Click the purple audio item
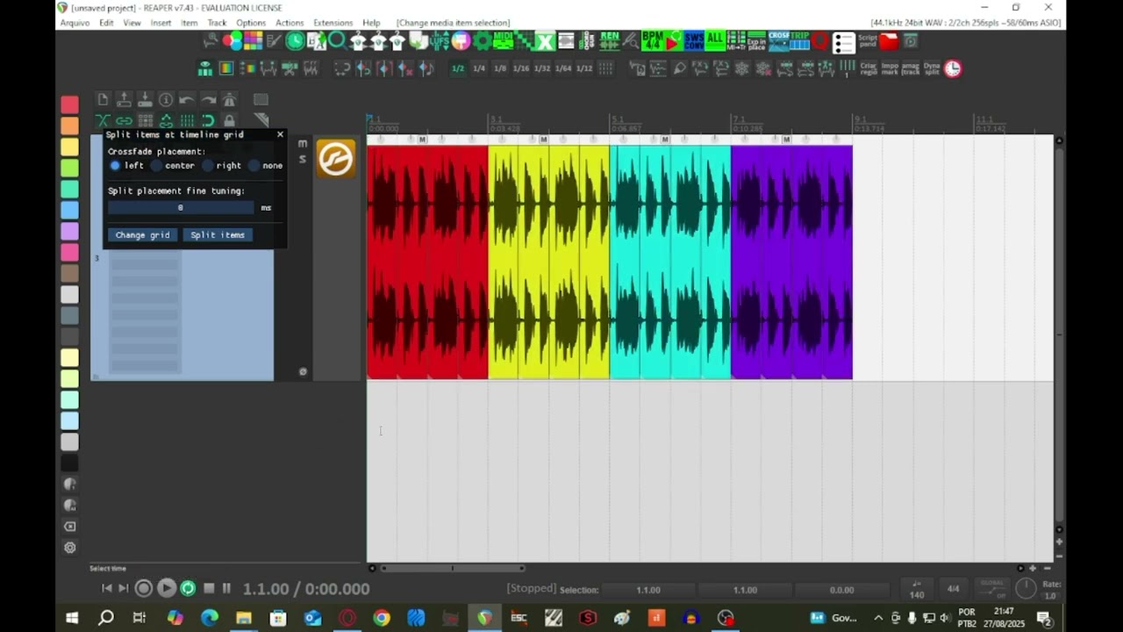 click(x=791, y=262)
